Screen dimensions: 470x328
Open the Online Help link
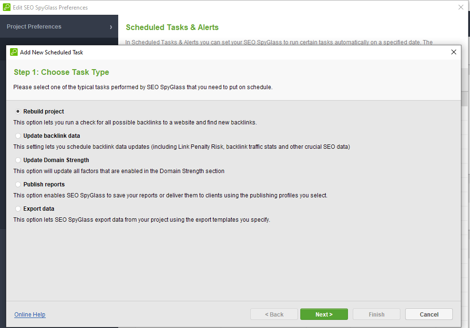click(x=30, y=315)
